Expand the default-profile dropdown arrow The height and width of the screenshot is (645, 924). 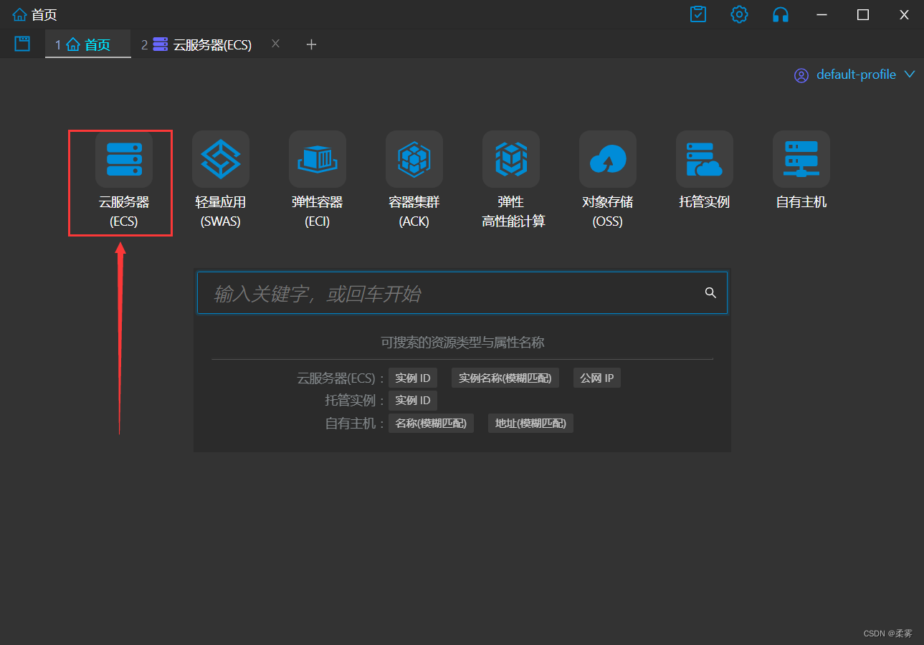(910, 75)
